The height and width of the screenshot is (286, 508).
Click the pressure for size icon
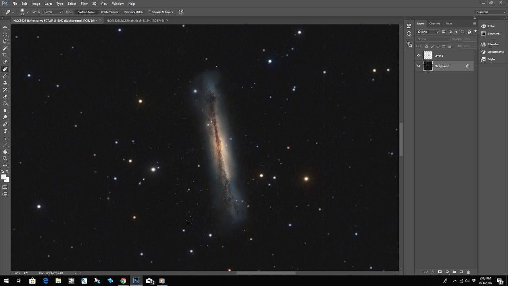coord(181,12)
